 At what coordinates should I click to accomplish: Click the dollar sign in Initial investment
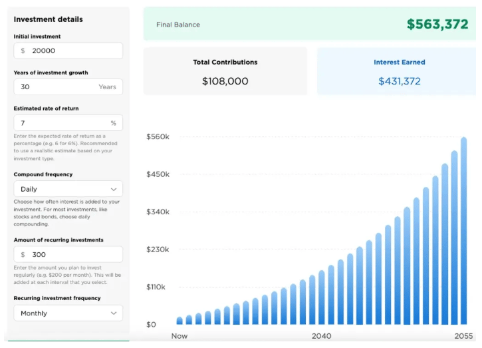pos(23,51)
